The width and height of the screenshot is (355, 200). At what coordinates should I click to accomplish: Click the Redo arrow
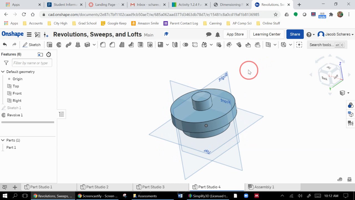(x=14, y=45)
